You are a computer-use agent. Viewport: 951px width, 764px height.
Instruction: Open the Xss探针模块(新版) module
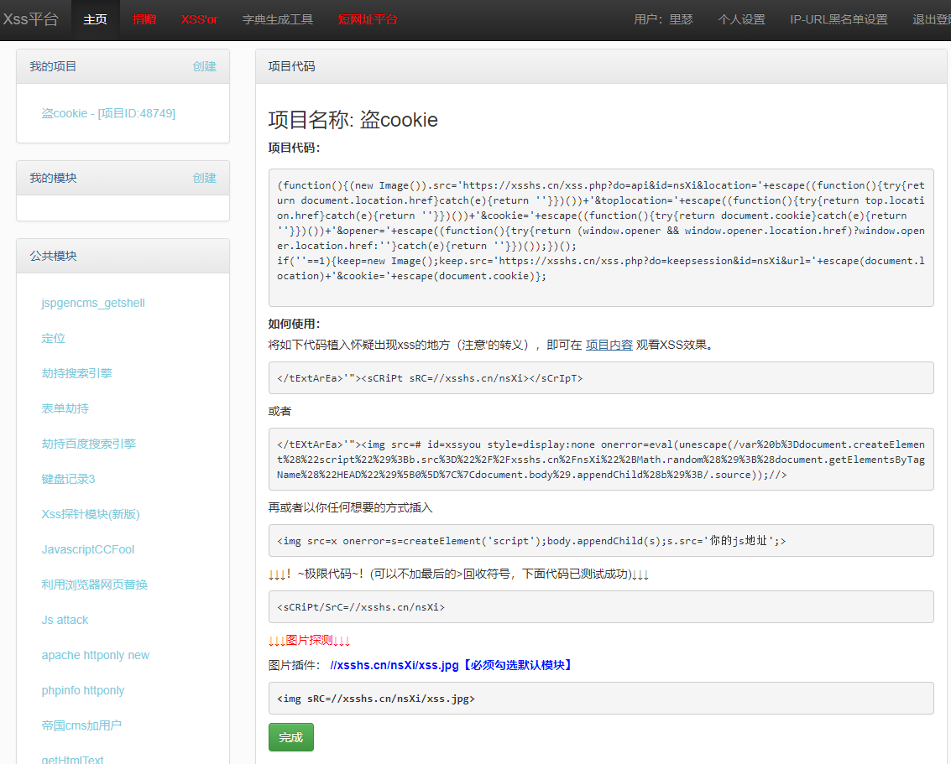tap(91, 514)
